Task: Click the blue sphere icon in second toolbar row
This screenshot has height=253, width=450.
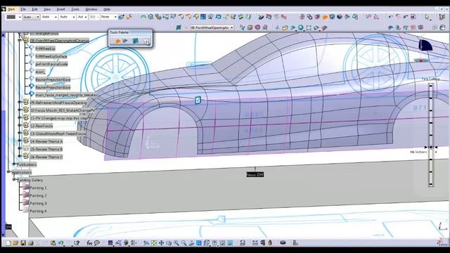Action: coord(301,27)
